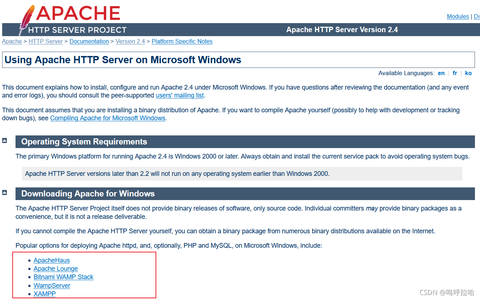
Task: Select Version 2.4 in the breadcrumb
Action: pyautogui.click(x=130, y=41)
